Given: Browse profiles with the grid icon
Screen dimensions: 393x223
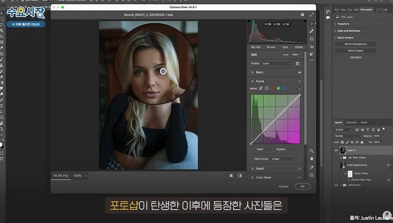Looking at the screenshot, I should click(297, 64).
